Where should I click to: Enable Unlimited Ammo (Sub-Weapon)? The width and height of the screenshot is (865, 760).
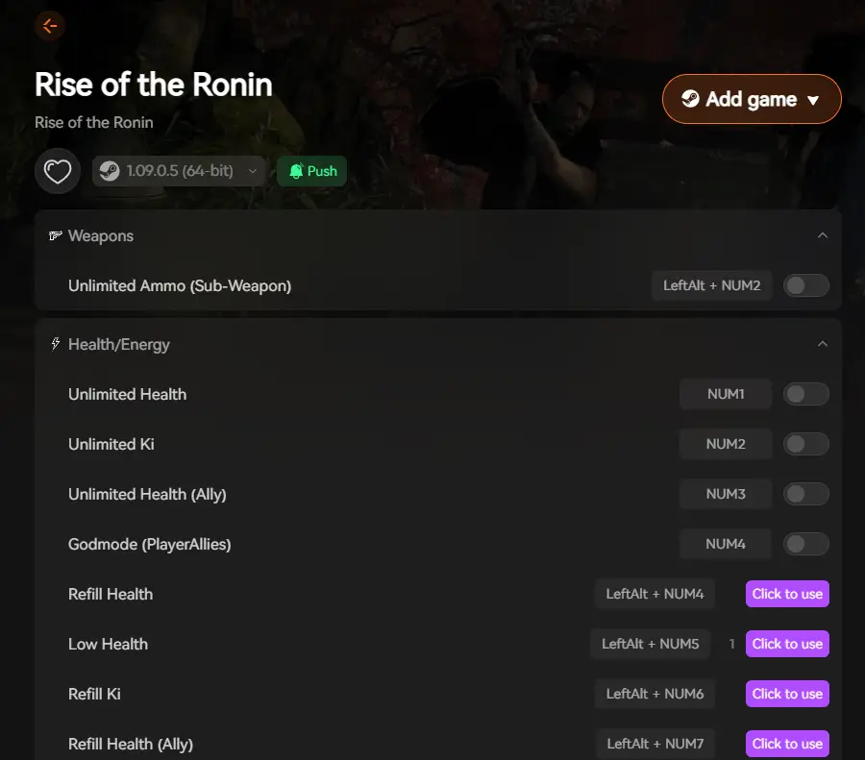point(805,285)
